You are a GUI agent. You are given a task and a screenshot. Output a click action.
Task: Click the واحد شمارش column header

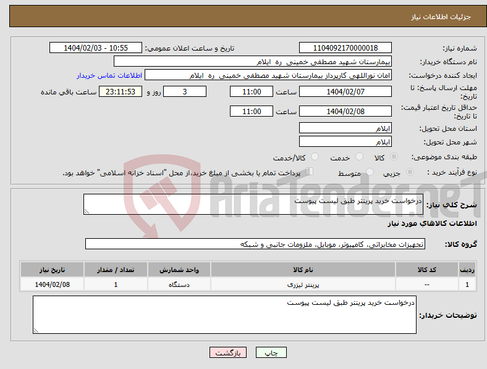pyautogui.click(x=179, y=270)
